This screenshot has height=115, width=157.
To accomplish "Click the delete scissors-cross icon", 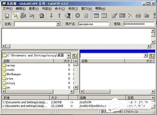I will tap(130, 16).
